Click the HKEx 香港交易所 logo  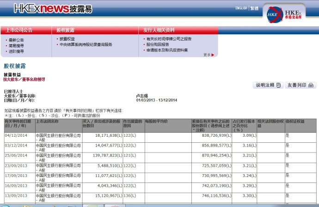(284, 14)
